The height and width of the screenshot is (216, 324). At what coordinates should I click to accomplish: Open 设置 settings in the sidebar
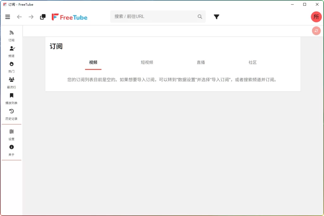click(x=11, y=135)
